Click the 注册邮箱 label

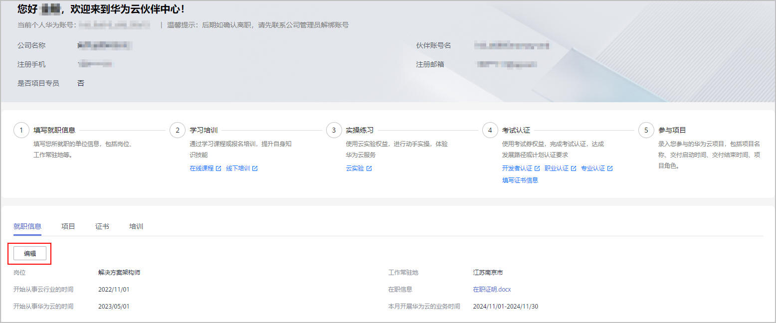pos(430,64)
